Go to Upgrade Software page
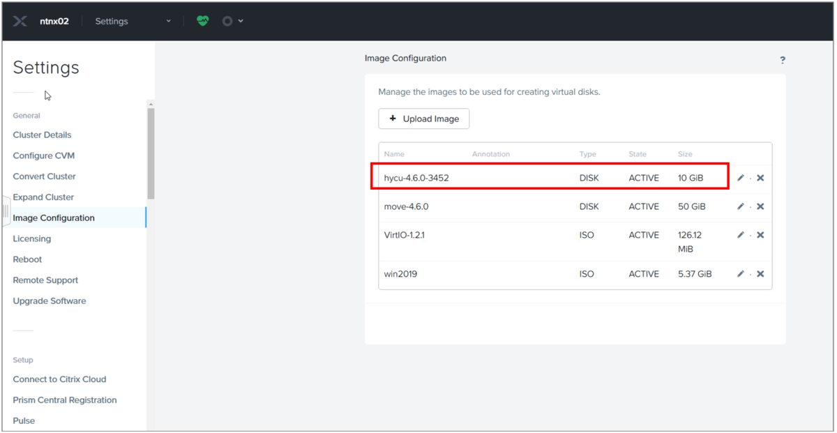The height and width of the screenshot is (433, 837). coord(50,301)
